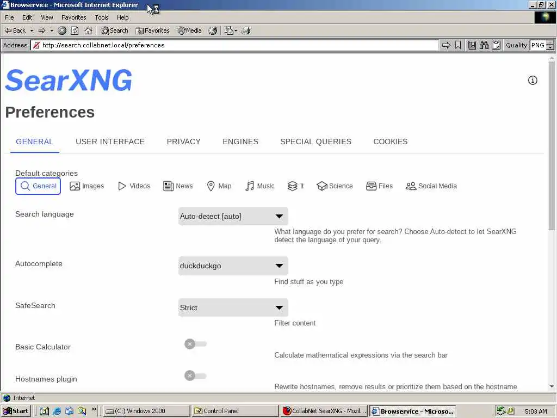Switch to (C:) Windows 2000 taskbar window
Viewport: 557px width, 418px height.
[147, 411]
